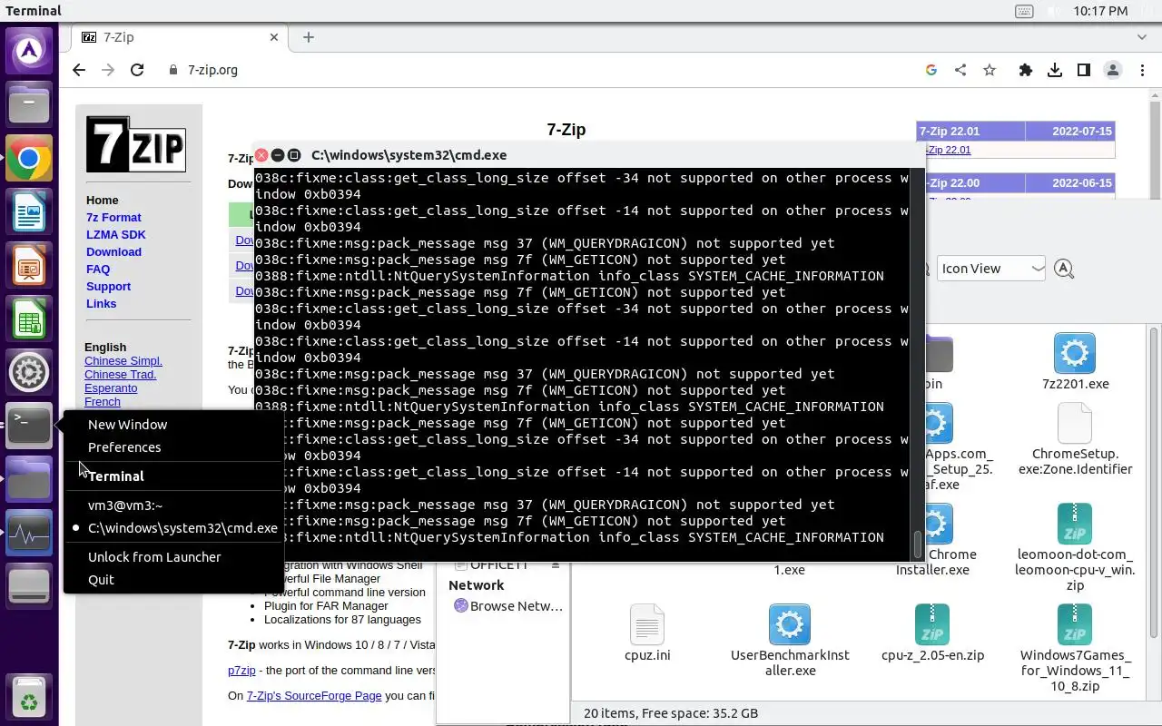
Task: Click the LZMA SDK link
Action: point(116,235)
